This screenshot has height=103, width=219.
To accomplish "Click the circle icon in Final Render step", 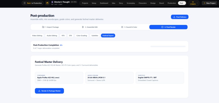I will [162, 27].
